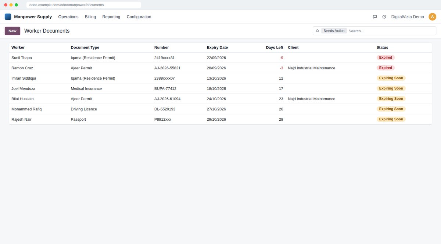Viewport: 441px width, 244px height.
Task: Open the Reporting menu
Action: click(111, 17)
